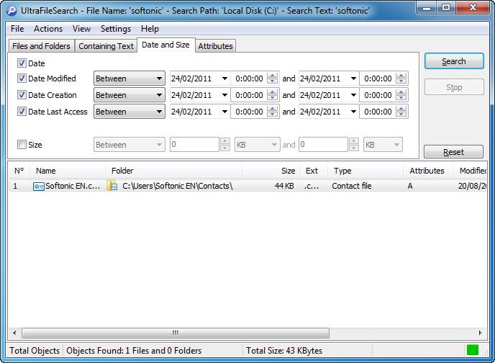Screen dimensions: 495x363
Task: Sort results by Attributes column header
Action: [428, 171]
